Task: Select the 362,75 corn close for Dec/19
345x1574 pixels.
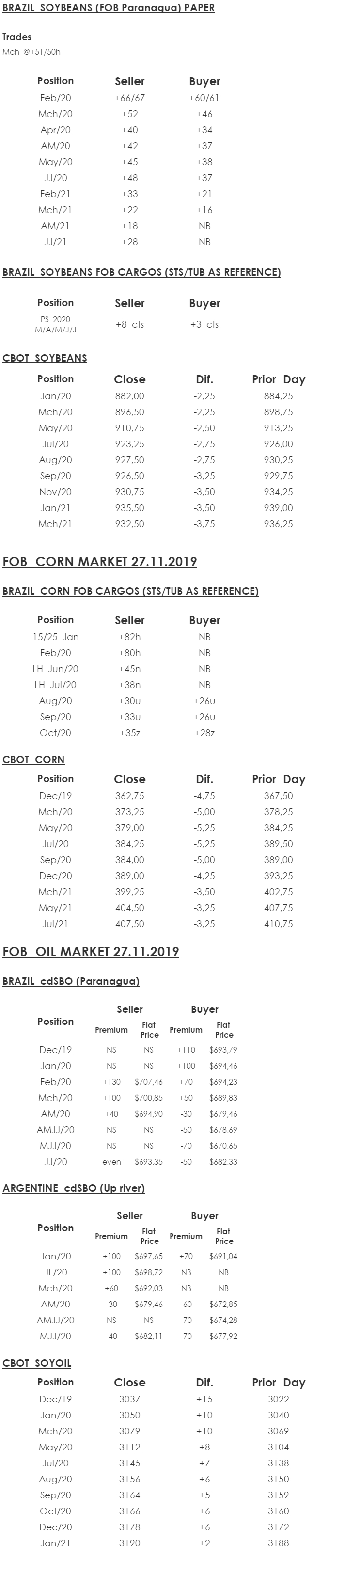Action: pos(129,796)
